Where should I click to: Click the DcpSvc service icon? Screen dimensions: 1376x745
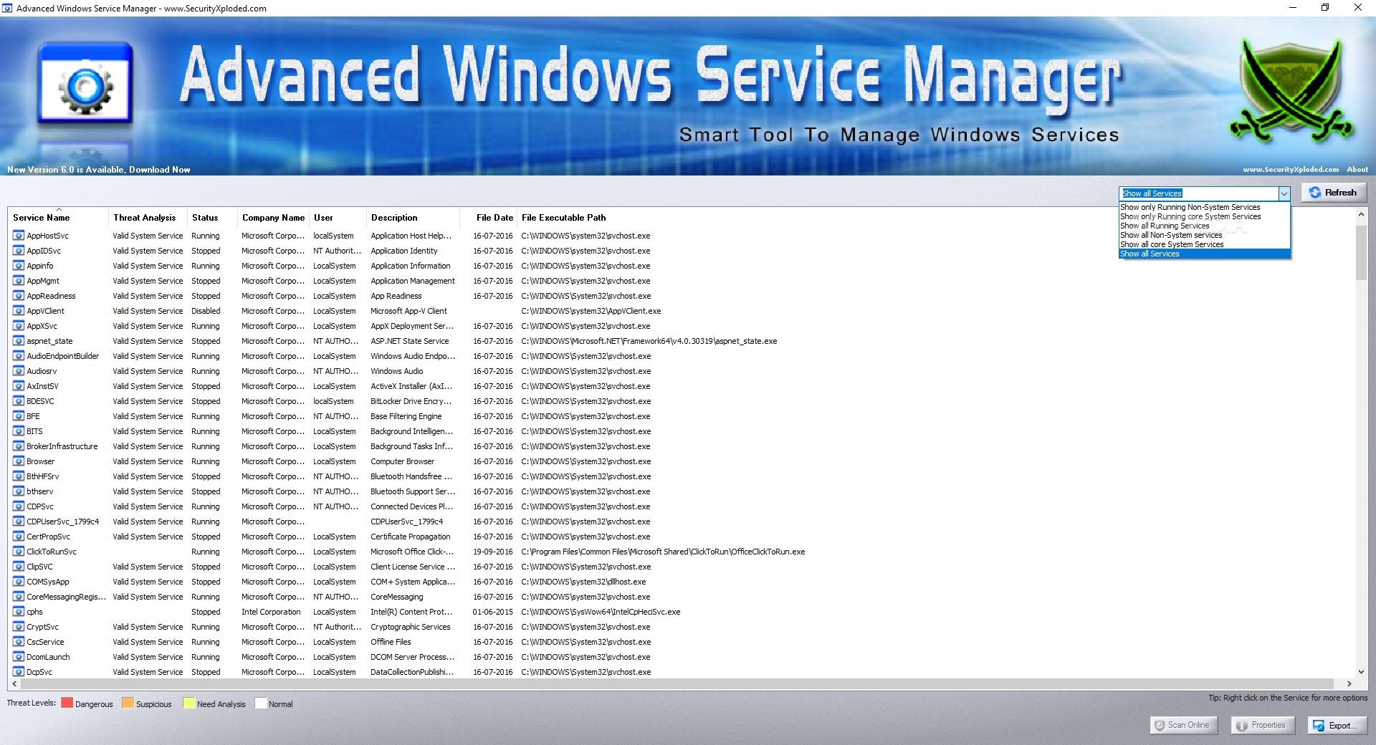[x=19, y=671]
